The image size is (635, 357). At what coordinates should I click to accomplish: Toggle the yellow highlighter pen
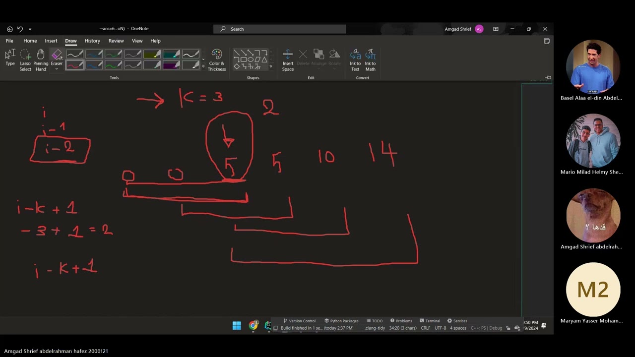[152, 54]
